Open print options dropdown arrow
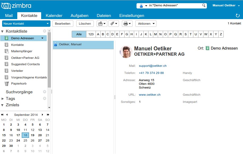The height and width of the screenshot is (154, 243). 130,24
